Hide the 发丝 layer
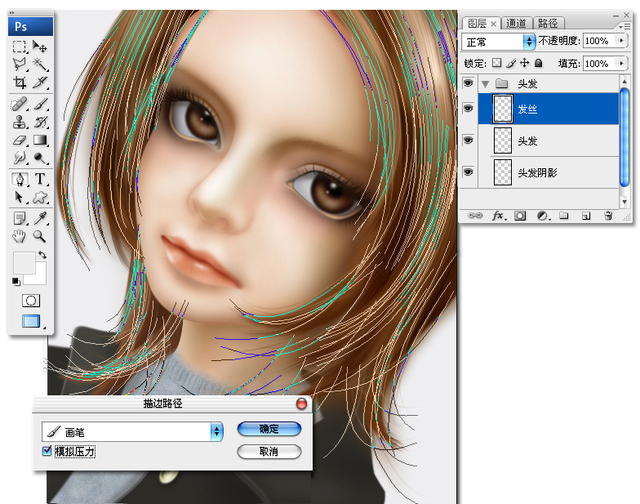The height and width of the screenshot is (504, 640). [469, 108]
